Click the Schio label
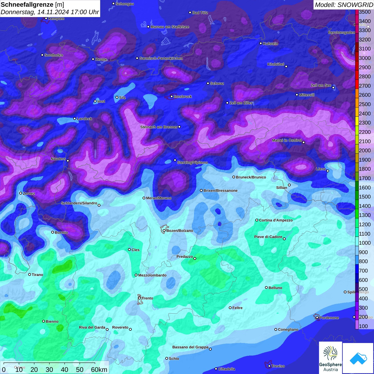Image resolution: width=374 pixels, height=374 pixels. coord(174,359)
